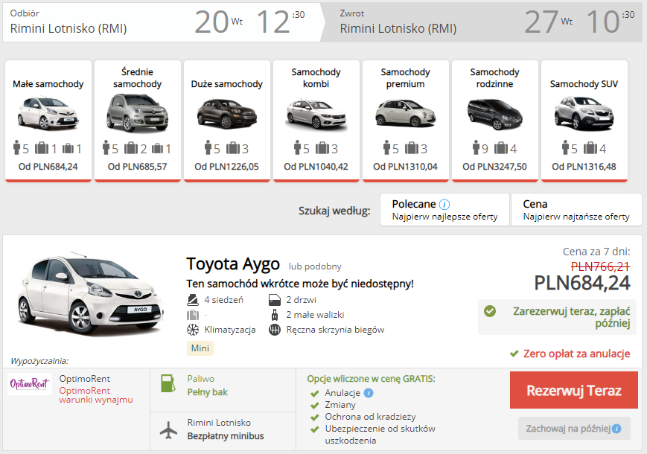The image size is (647, 454).
Task: Select the Samochody SUV category card
Action: pos(584,121)
